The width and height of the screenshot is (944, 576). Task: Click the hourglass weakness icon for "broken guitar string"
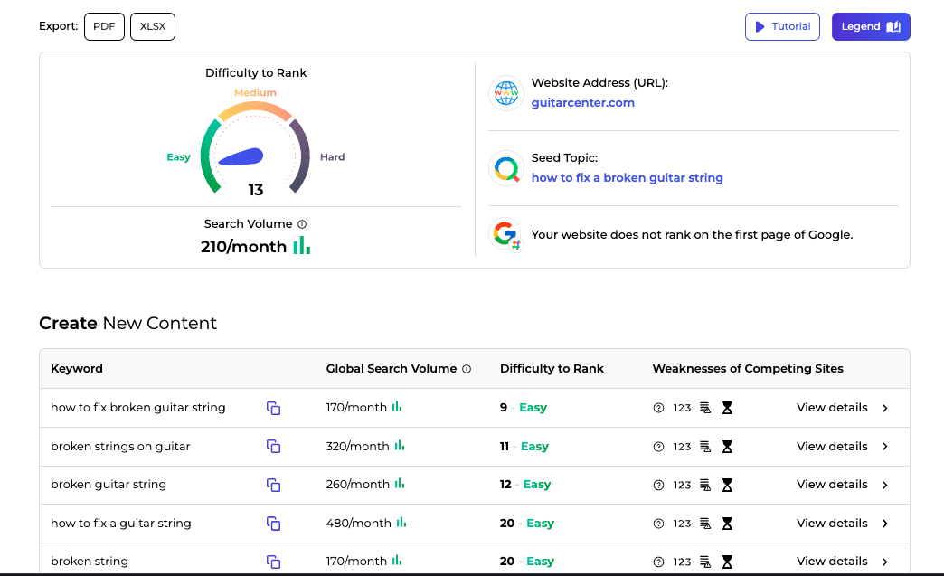pyautogui.click(x=728, y=484)
